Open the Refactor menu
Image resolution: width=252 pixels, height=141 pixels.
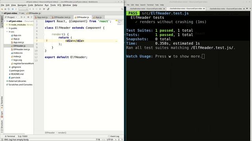coord(39,5)
